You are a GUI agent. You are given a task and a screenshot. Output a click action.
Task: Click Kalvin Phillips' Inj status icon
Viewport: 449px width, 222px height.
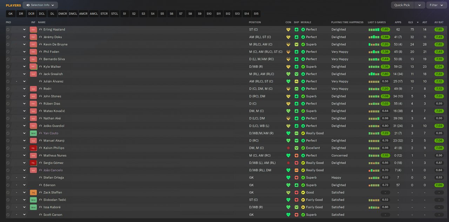[33, 148]
